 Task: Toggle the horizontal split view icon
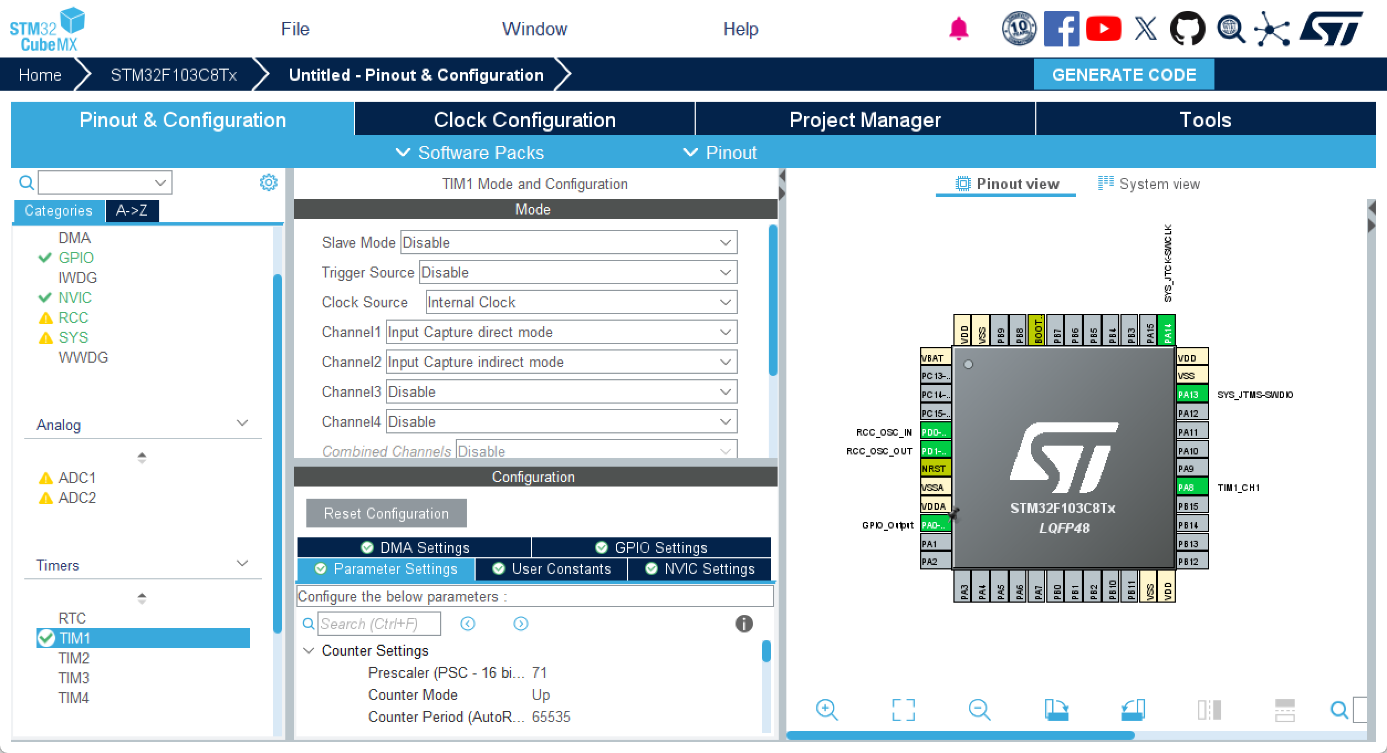click(1285, 710)
